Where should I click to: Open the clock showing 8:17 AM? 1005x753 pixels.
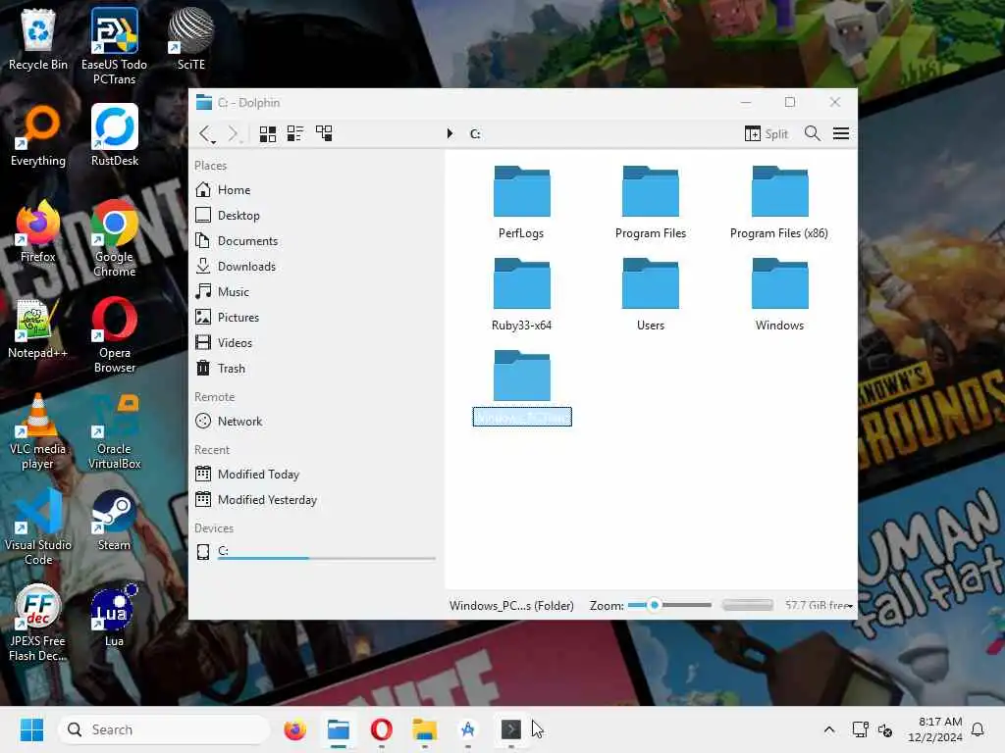pyautogui.click(x=934, y=729)
